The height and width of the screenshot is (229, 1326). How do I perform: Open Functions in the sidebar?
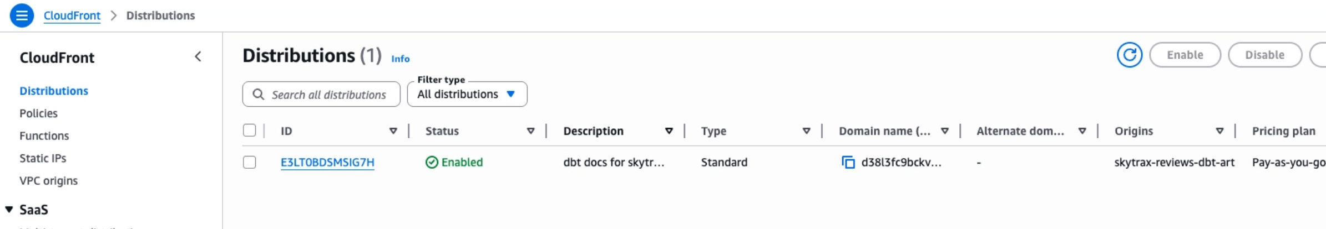pyautogui.click(x=44, y=136)
